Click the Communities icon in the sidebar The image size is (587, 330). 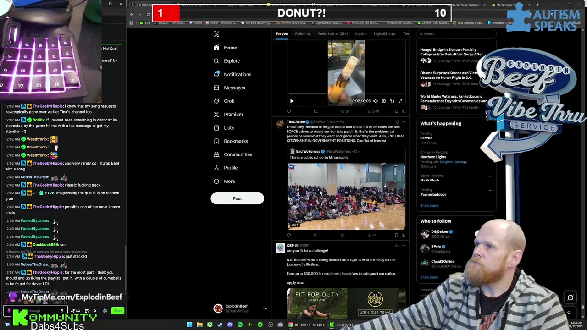(x=216, y=154)
